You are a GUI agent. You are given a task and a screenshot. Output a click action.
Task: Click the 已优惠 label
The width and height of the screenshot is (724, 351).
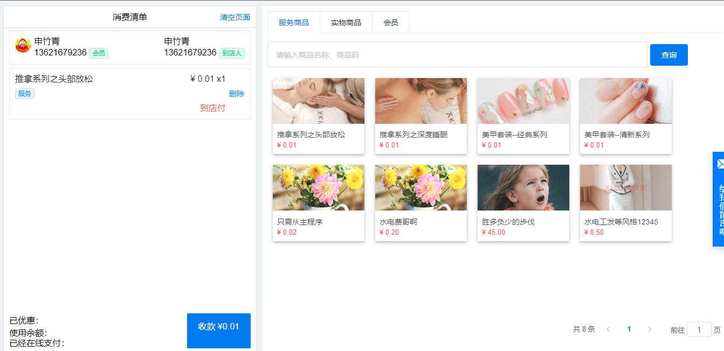[x=24, y=321]
